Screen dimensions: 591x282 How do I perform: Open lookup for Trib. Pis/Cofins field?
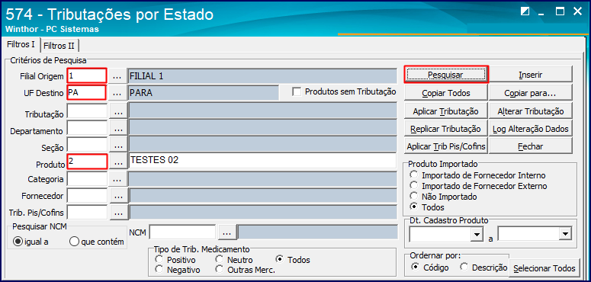[118, 213]
